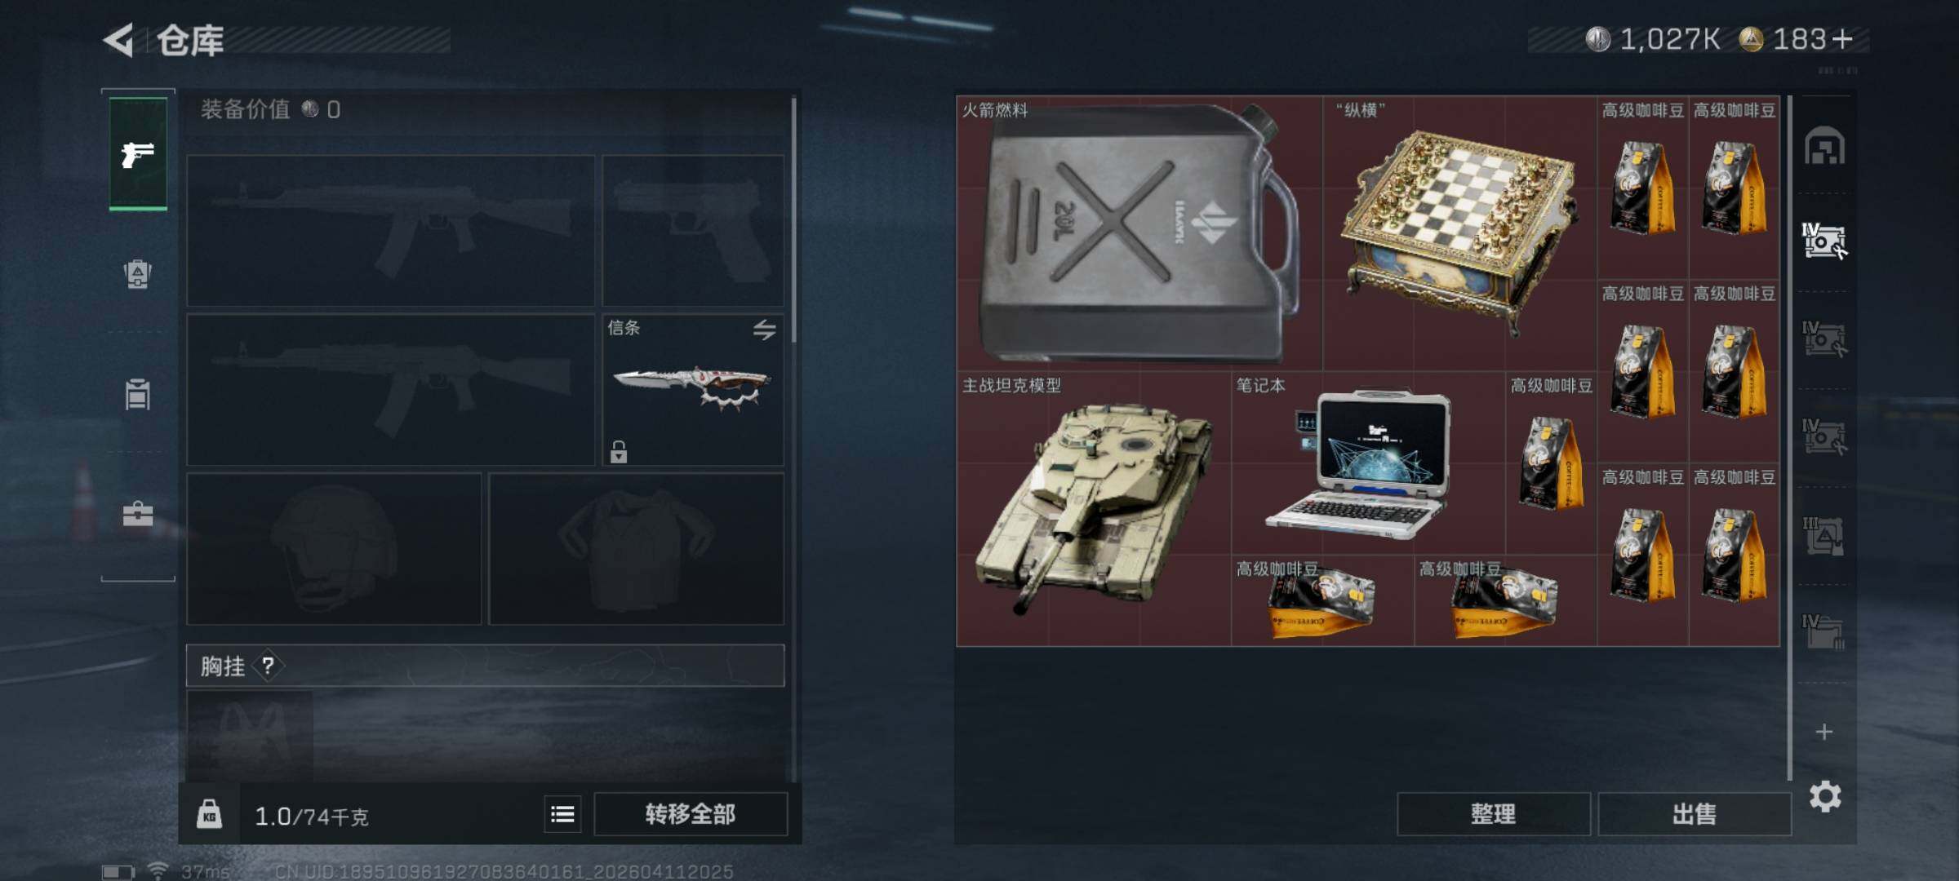Select the highlighted level IV storage box icon
Image resolution: width=1959 pixels, height=881 pixels.
pos(1824,241)
